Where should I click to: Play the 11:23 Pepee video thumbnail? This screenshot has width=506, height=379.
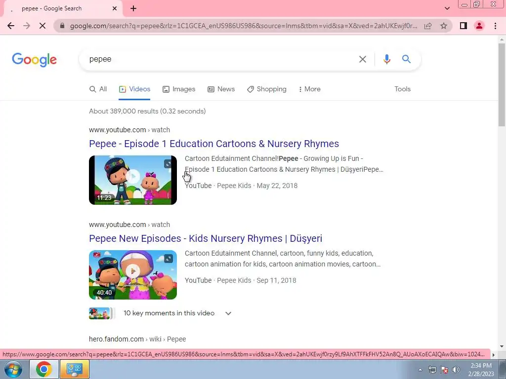133,180
